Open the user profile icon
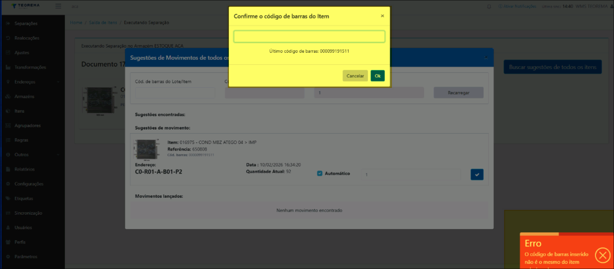 click(611, 6)
